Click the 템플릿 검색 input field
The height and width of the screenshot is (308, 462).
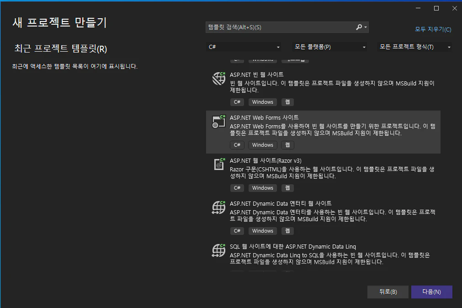(280, 27)
